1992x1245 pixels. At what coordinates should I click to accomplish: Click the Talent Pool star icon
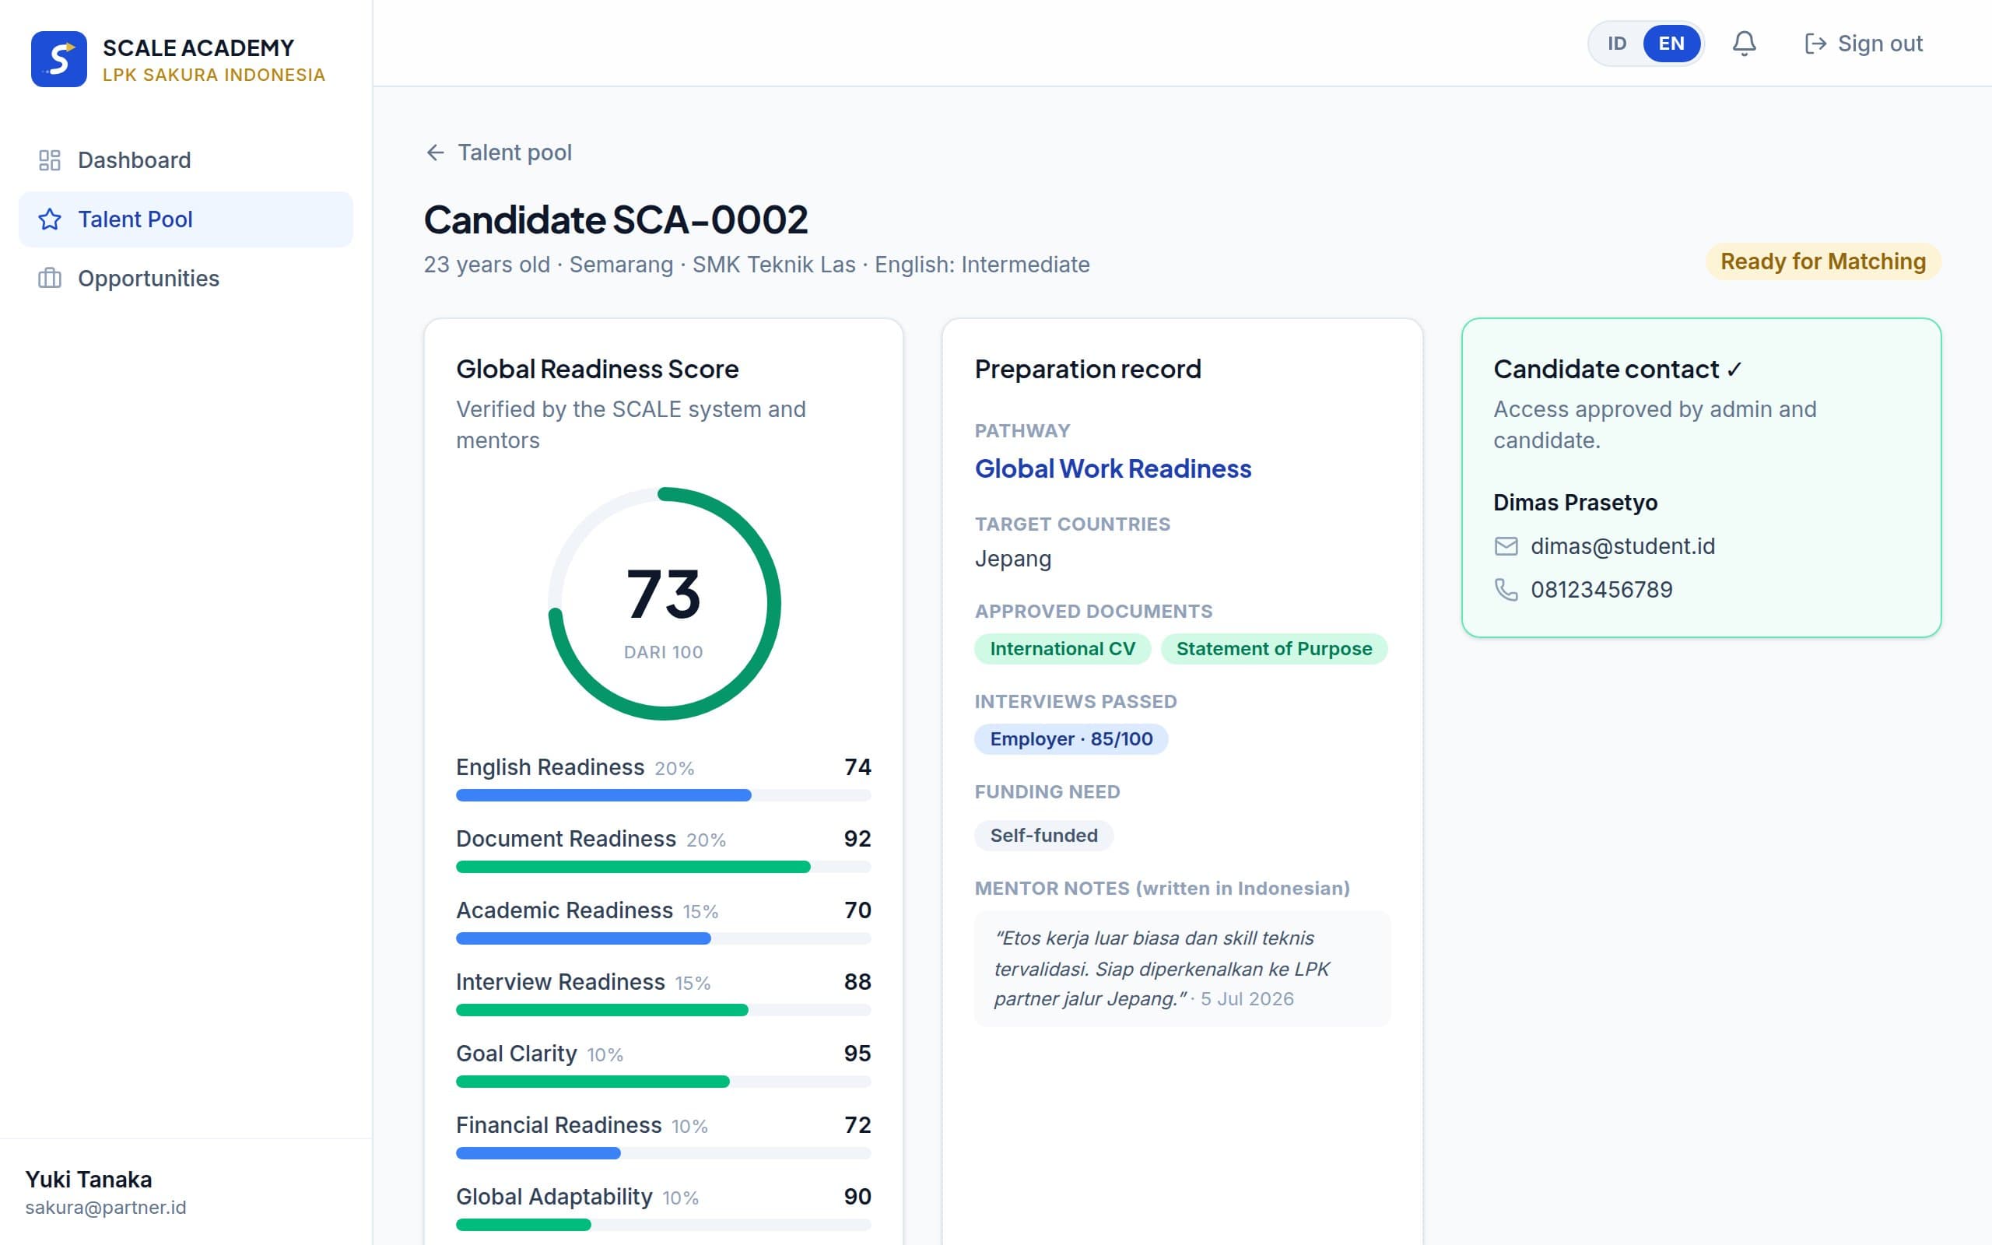(x=49, y=219)
